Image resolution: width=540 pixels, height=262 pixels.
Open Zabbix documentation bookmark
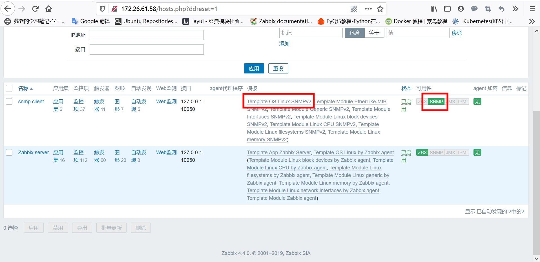(281, 21)
